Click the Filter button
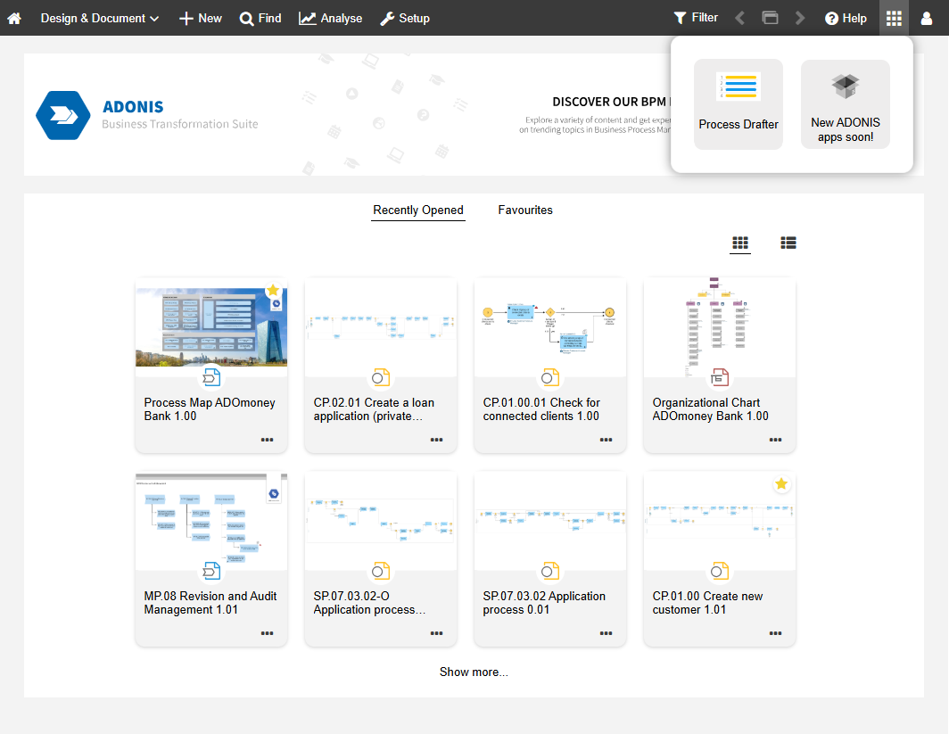 coord(696,18)
